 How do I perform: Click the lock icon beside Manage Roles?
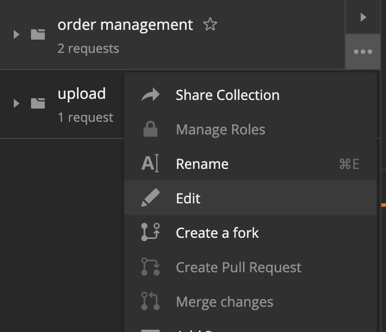(x=150, y=130)
